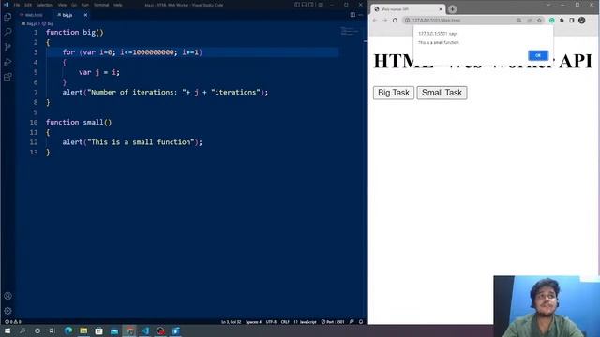This screenshot has width=600, height=337.
Task: Open a new Chrome tab with plus
Action: (x=452, y=9)
